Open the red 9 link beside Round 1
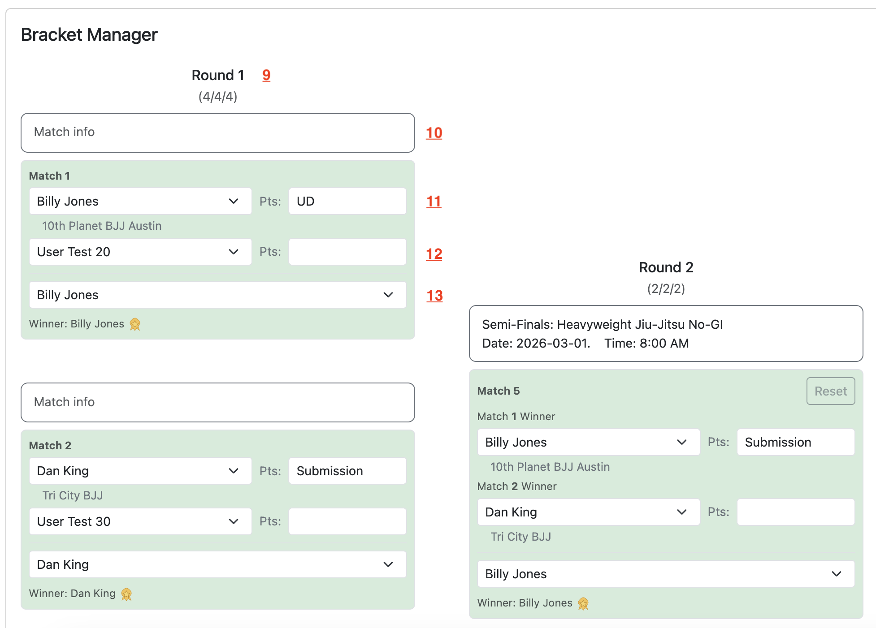Image resolution: width=876 pixels, height=628 pixels. 266,75
